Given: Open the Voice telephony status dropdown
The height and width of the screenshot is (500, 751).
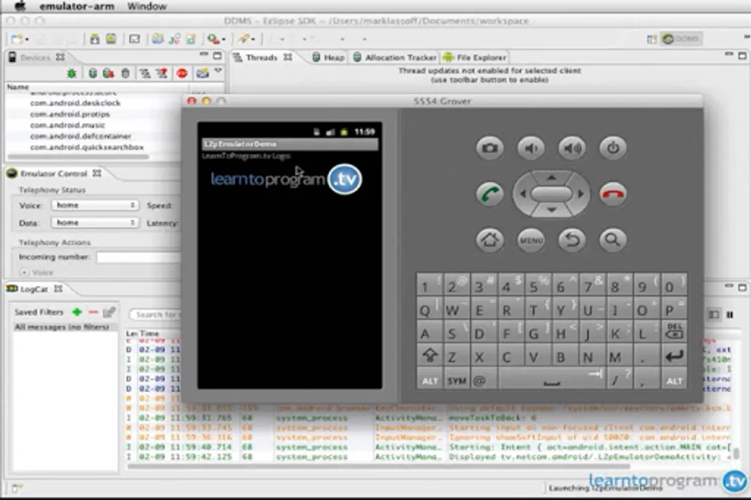Looking at the screenshot, I should point(95,205).
